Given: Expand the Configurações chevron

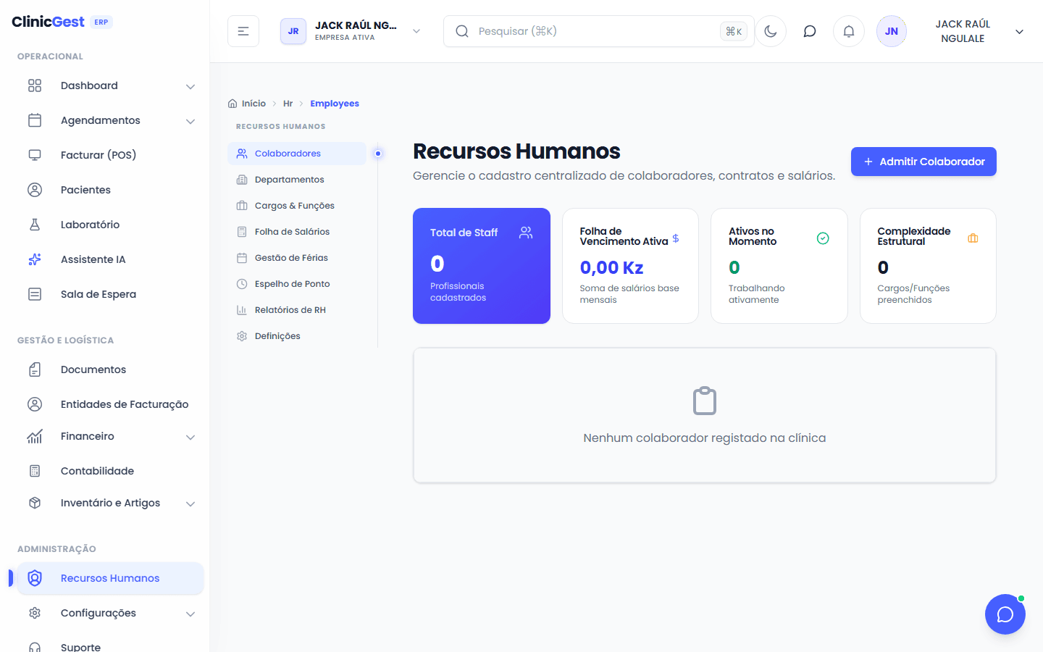Looking at the screenshot, I should (x=190, y=614).
